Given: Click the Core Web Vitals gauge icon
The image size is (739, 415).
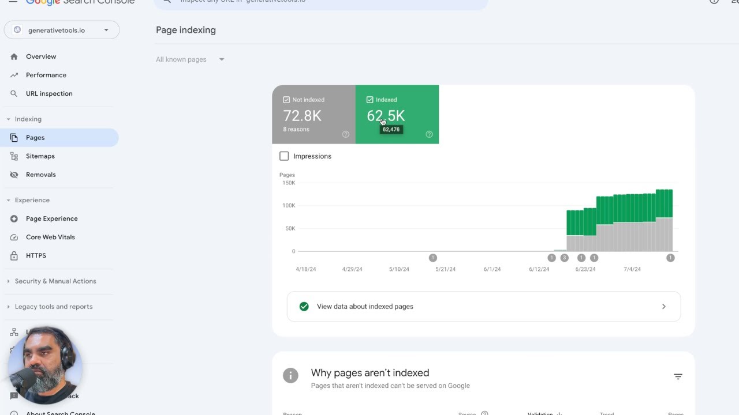Looking at the screenshot, I should 14,237.
